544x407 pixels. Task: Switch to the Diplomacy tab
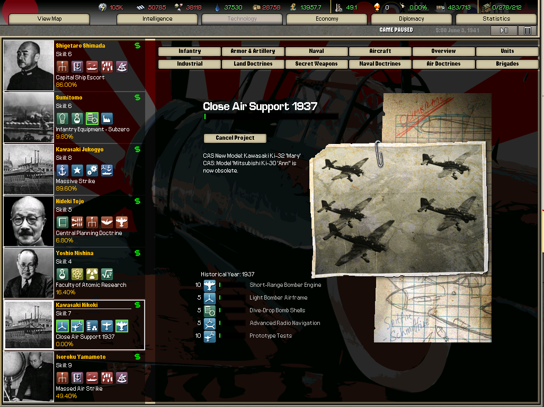coord(412,19)
